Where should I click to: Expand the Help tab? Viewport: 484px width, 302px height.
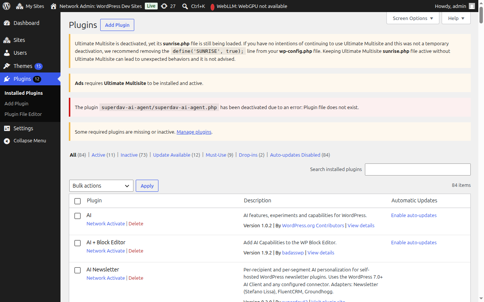[456, 18]
